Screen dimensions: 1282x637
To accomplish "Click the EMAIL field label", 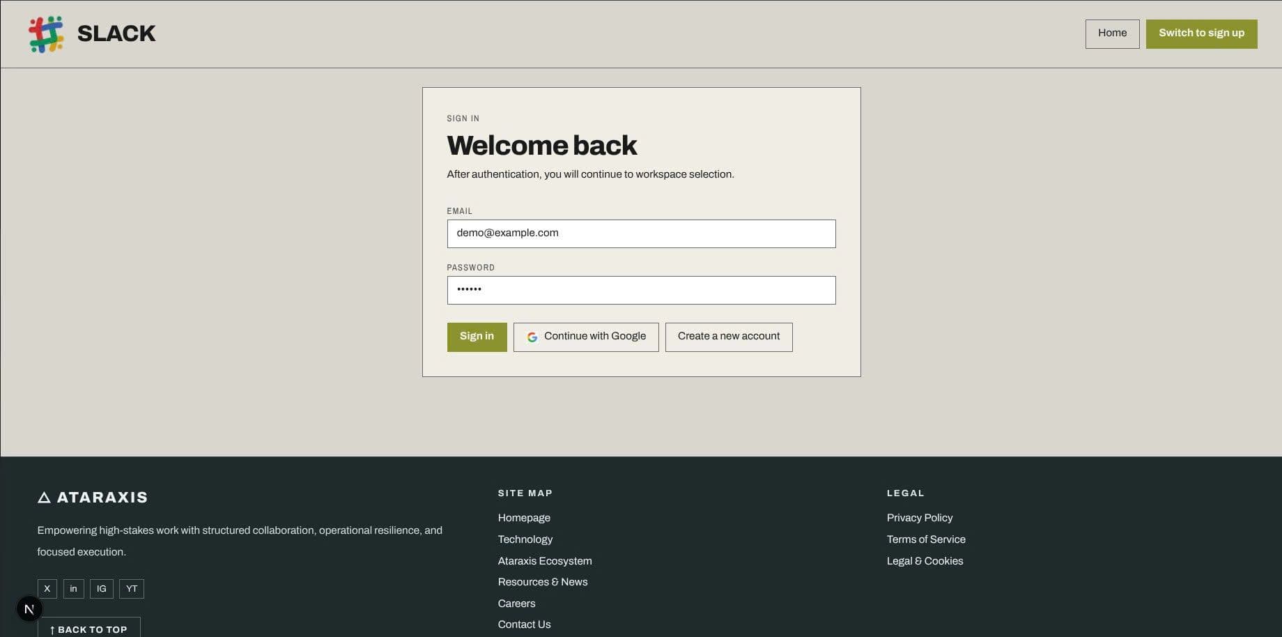I will point(460,211).
